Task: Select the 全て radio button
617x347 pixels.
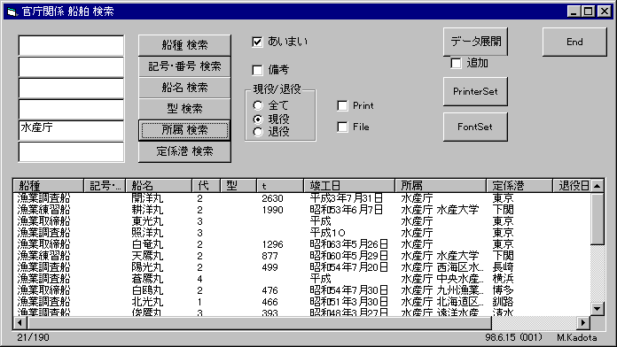Action: coord(258,105)
